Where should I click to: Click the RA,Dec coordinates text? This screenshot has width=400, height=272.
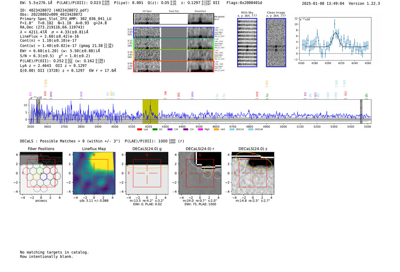click(52, 27)
